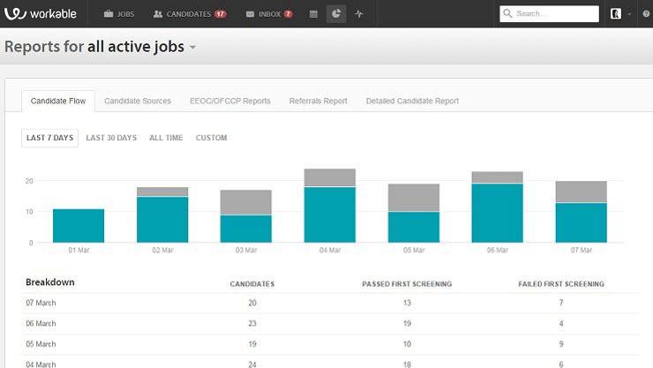Click the 04 Mar axis label
653x368 pixels.
(x=330, y=250)
